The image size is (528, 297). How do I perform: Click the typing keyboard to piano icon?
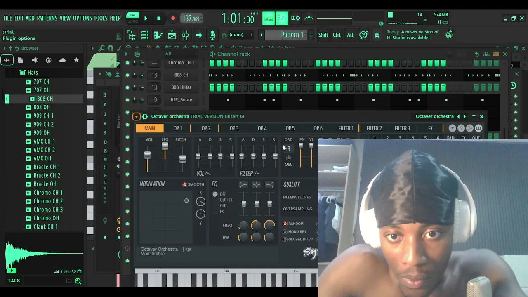pyautogui.click(x=268, y=18)
